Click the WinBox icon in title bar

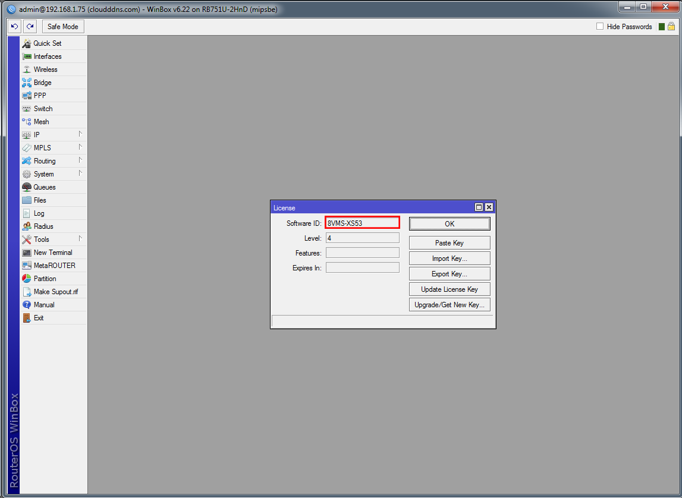click(11, 9)
